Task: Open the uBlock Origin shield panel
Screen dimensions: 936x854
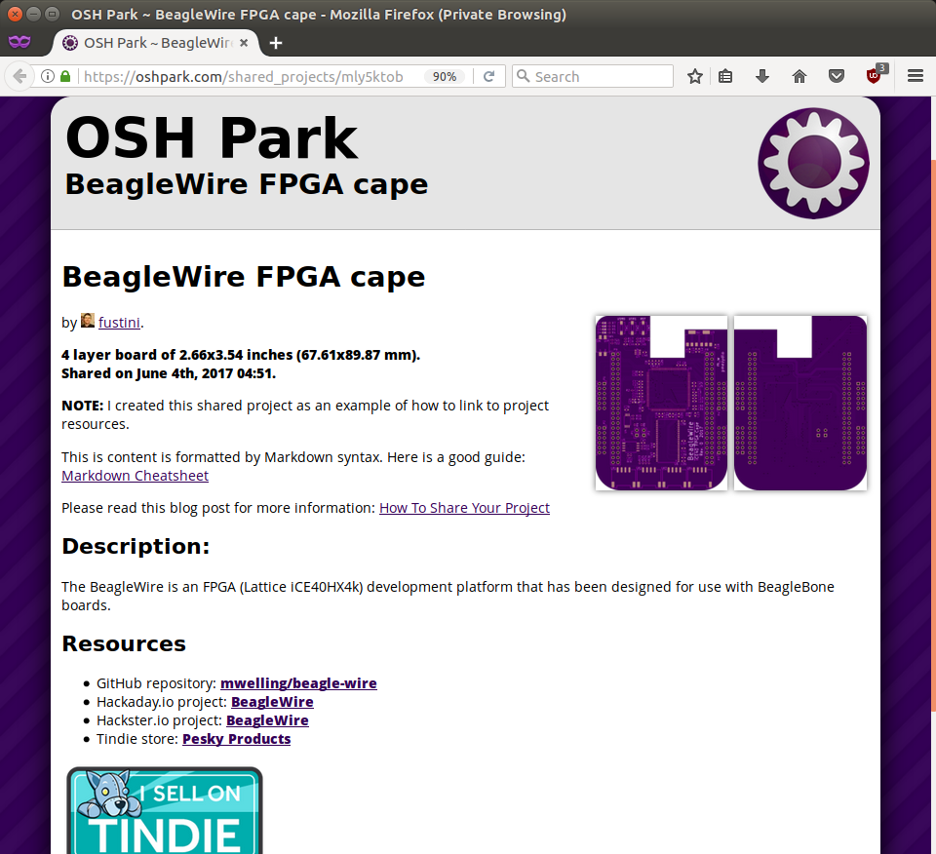Action: [x=874, y=75]
